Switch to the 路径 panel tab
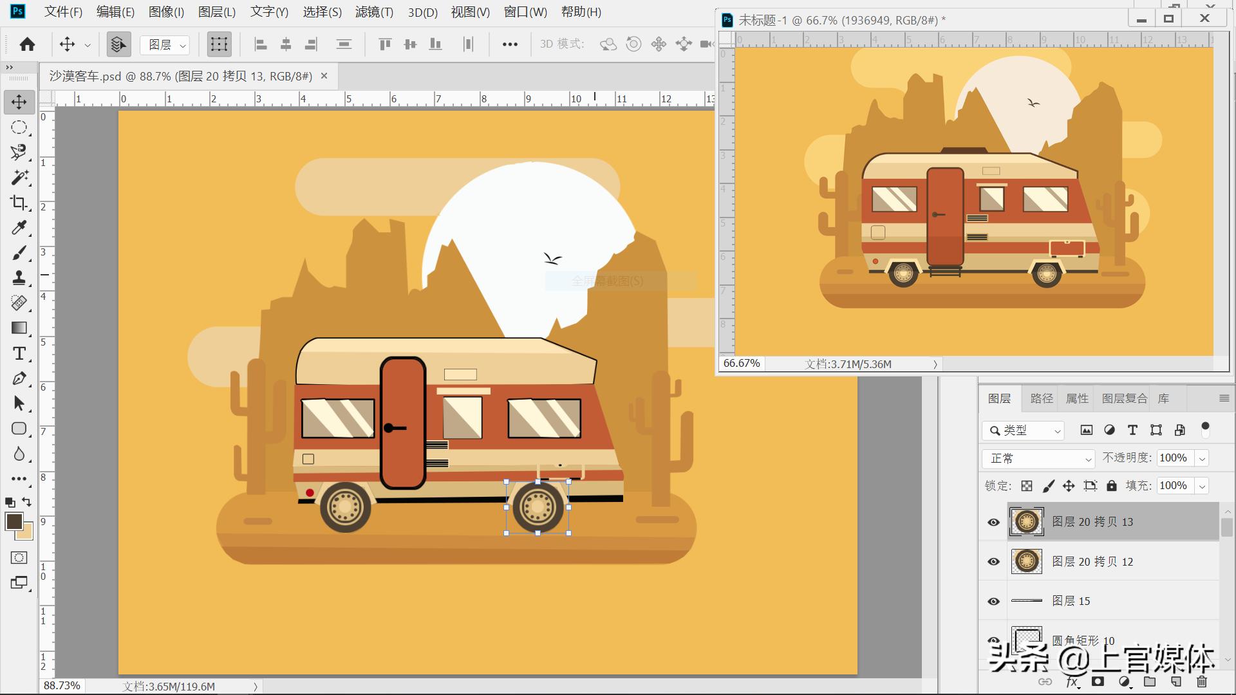 (1041, 398)
